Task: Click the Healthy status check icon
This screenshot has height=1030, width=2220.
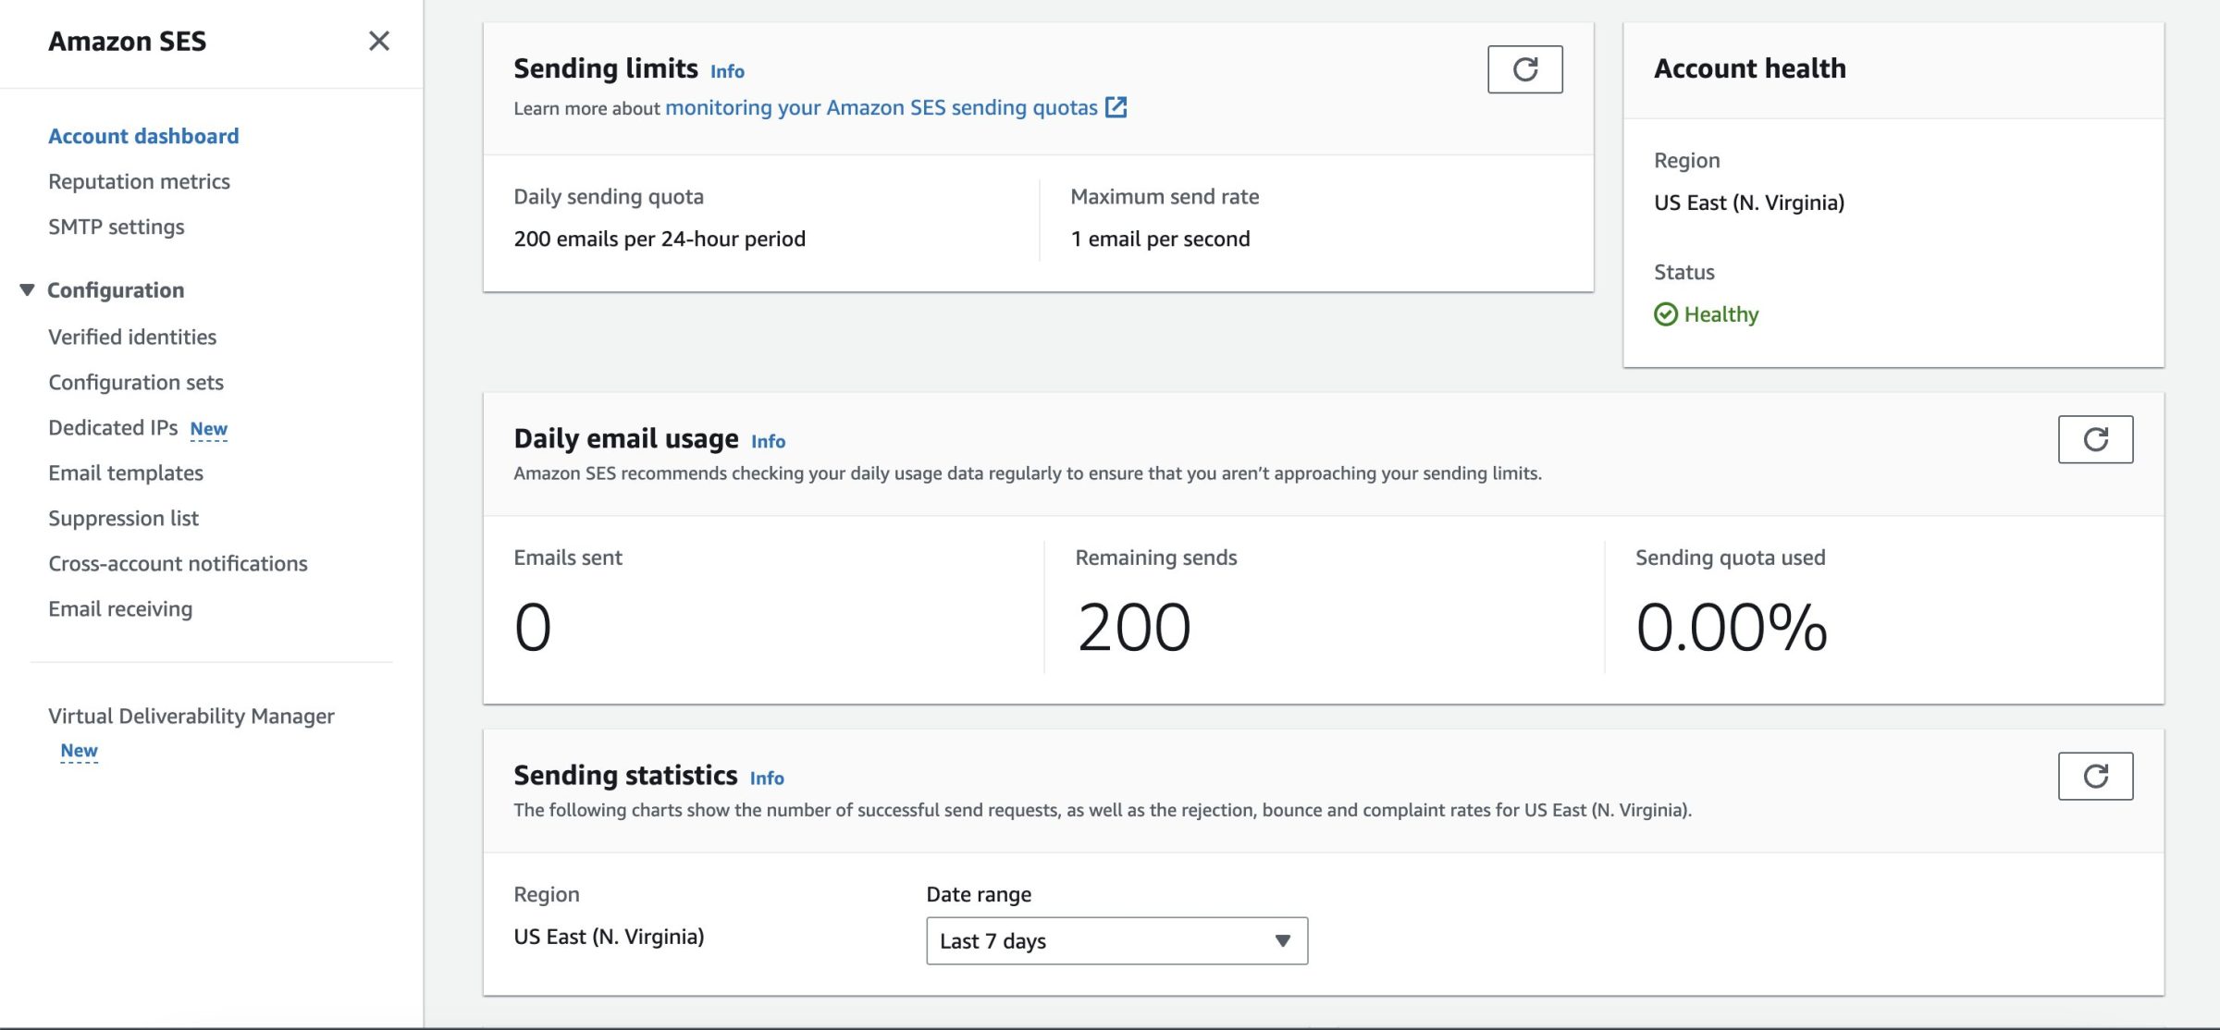Action: pos(1665,314)
